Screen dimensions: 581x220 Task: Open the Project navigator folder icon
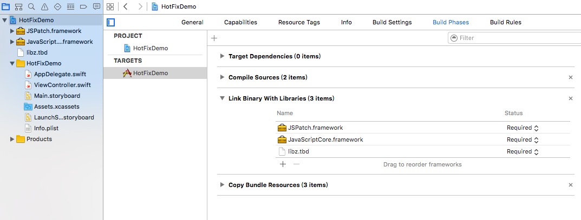pyautogui.click(x=6, y=6)
